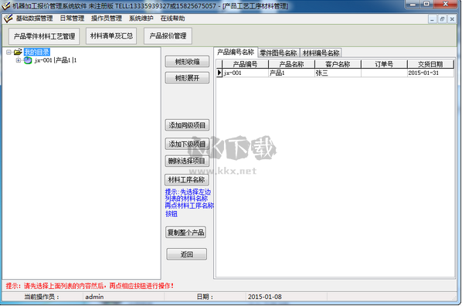This screenshot has height=306, width=462.
Task: Click the title bar application icon
Action: [x=5, y=5]
